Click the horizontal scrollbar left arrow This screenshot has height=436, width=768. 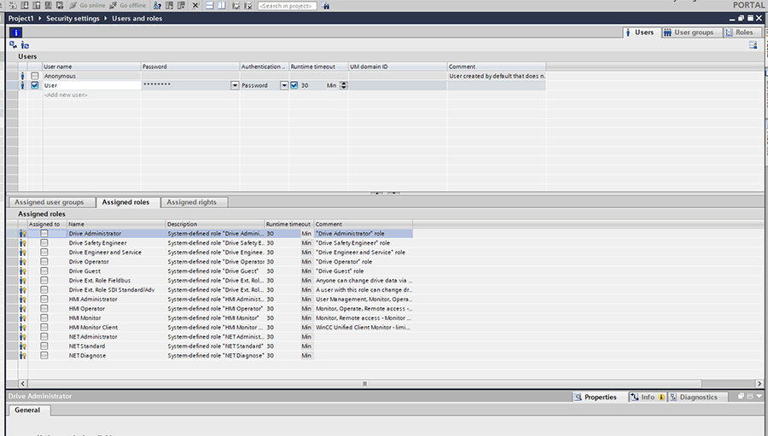pos(23,384)
